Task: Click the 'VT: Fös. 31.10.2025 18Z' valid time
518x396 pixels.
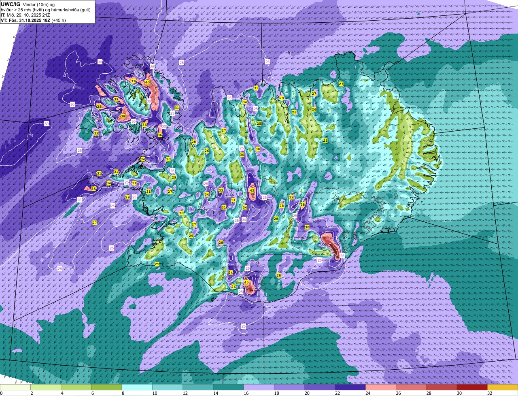Action: click(x=25, y=20)
